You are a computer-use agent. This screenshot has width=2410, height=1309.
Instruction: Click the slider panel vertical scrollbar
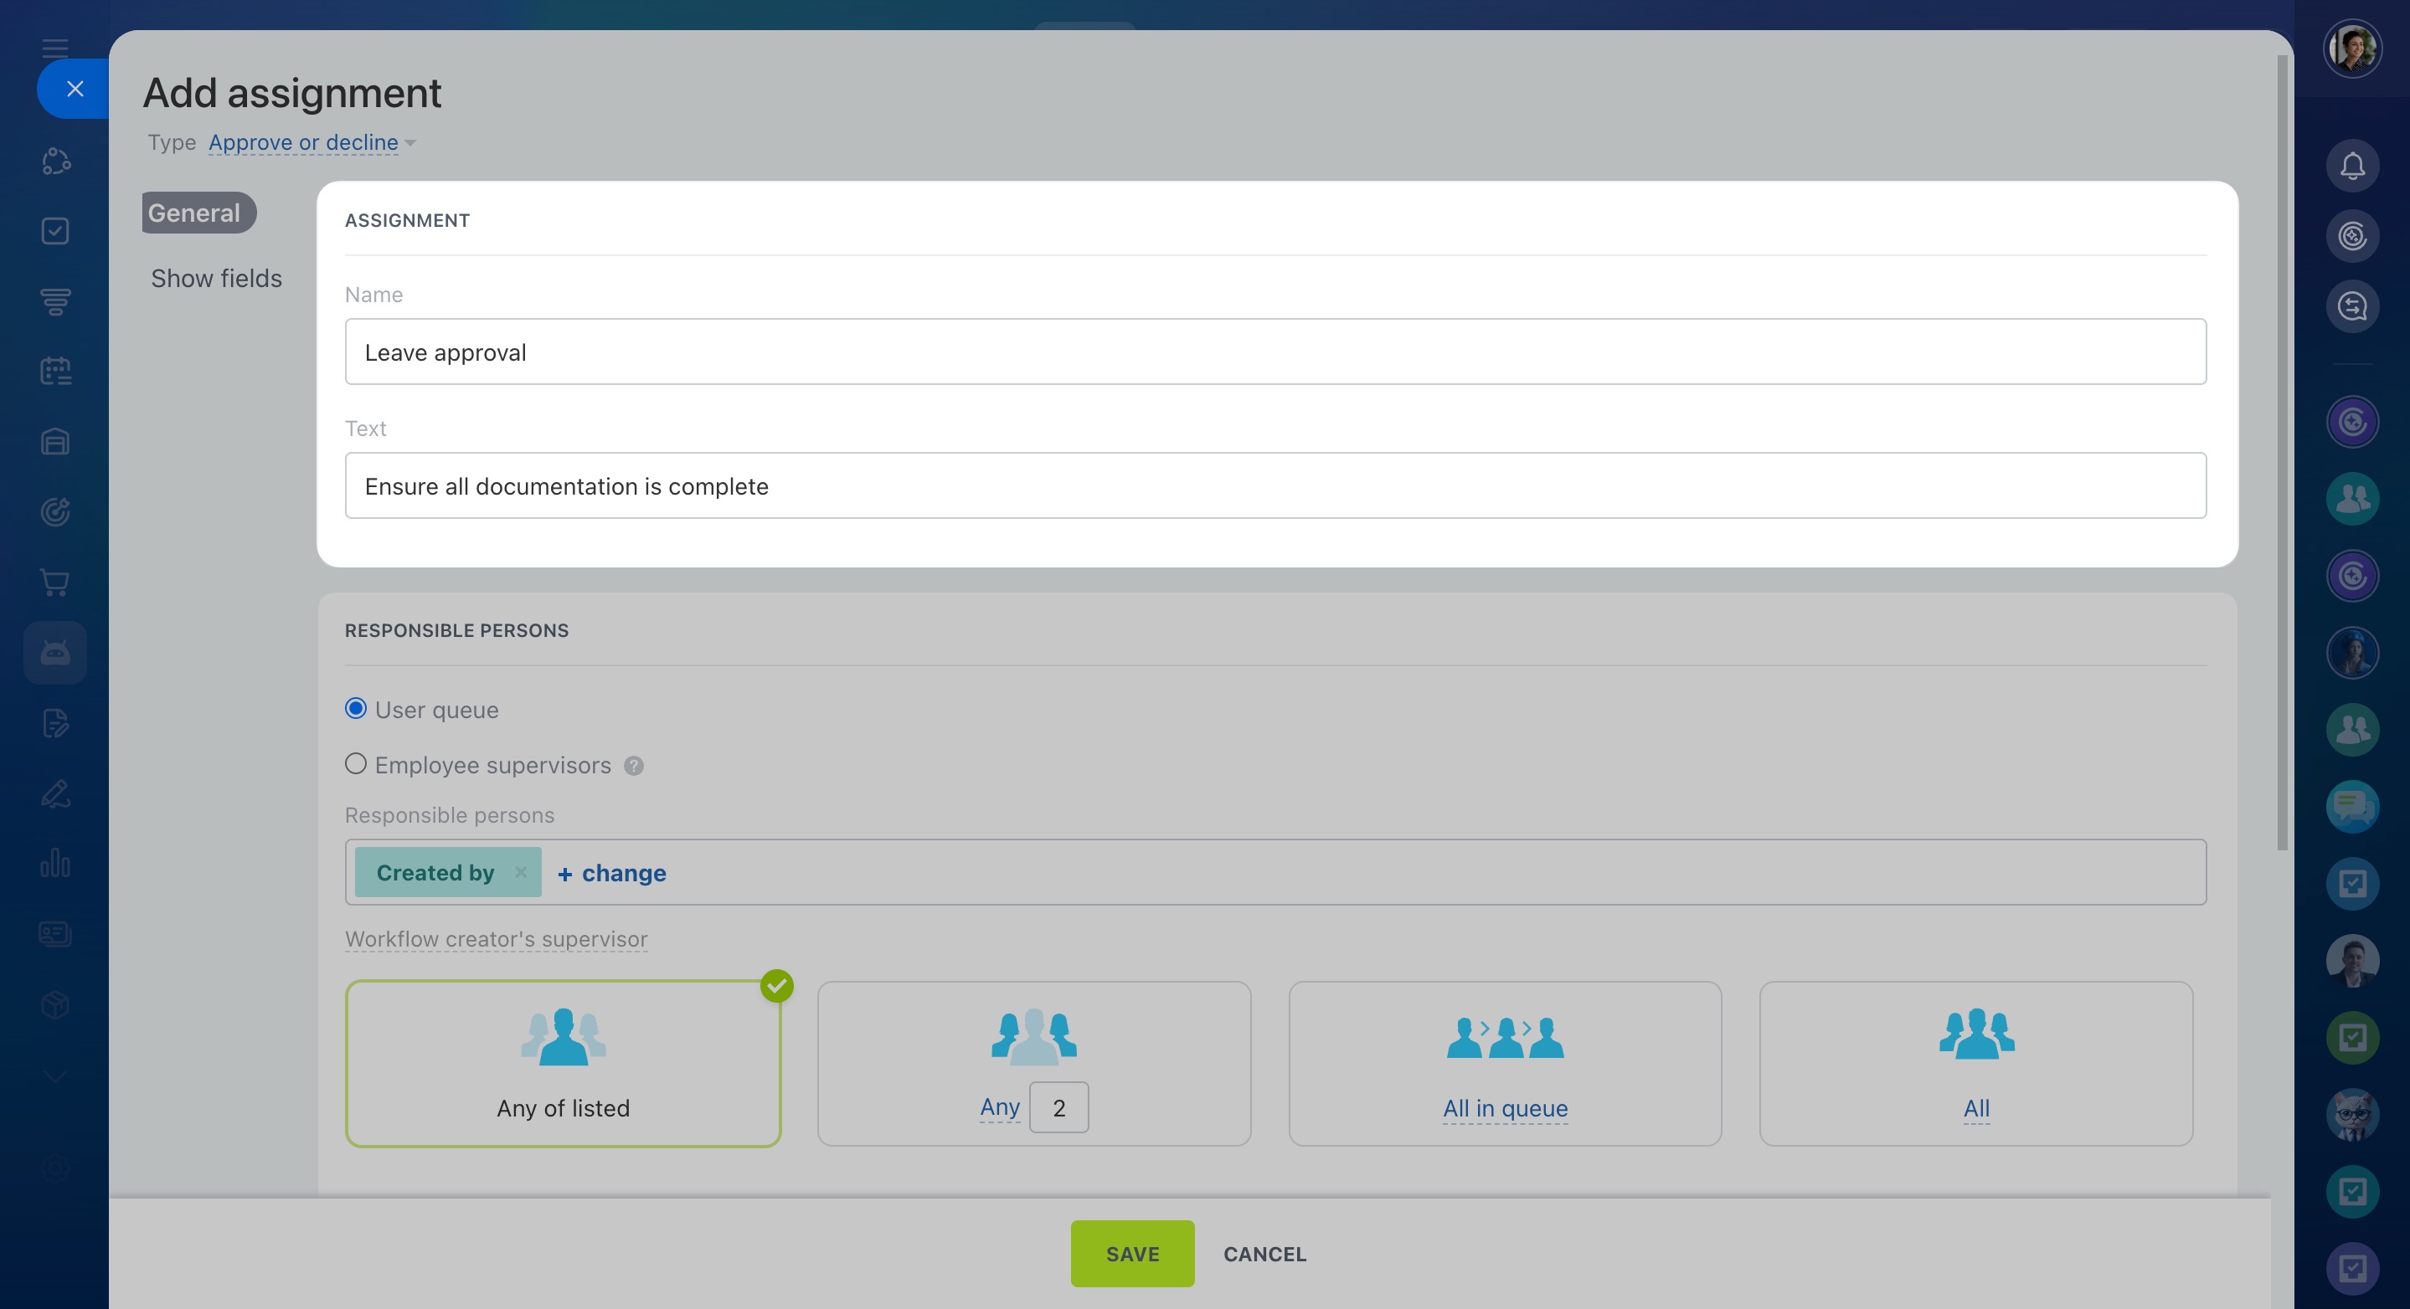coord(2282,453)
